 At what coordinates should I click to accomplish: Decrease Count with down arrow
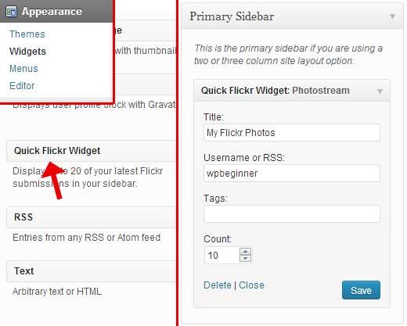pyautogui.click(x=245, y=258)
